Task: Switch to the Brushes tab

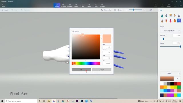Action: 57,5
